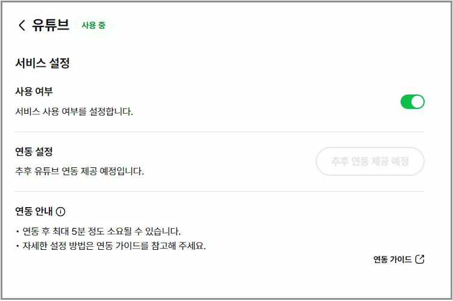The width and height of the screenshot is (453, 301).
Task: Click the 서비스 사용 여부를 설정합니다 description
Action: pyautogui.click(x=74, y=112)
